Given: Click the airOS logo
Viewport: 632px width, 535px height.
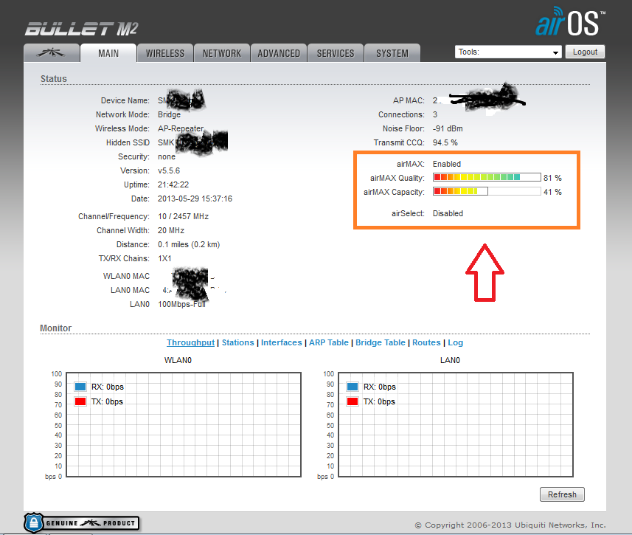Looking at the screenshot, I should click(x=570, y=22).
